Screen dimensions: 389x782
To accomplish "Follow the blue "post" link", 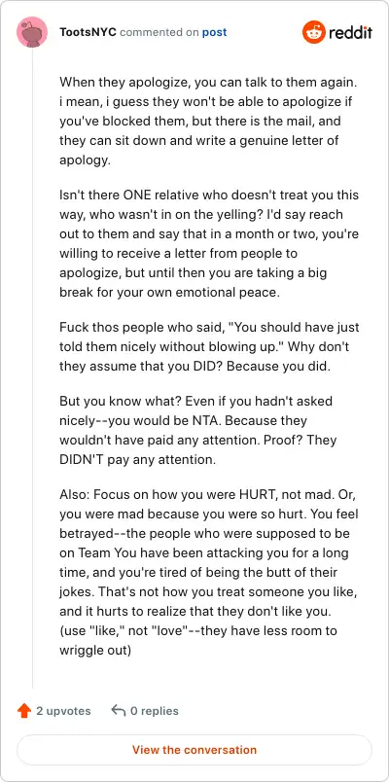I will pyautogui.click(x=215, y=32).
